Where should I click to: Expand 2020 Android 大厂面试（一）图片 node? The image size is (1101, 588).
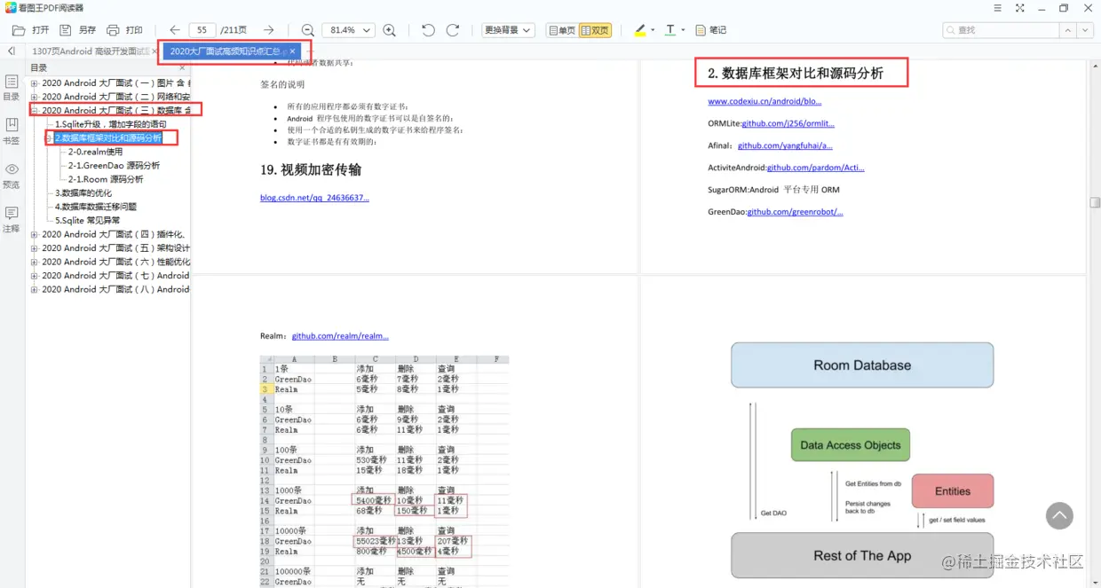(35, 83)
